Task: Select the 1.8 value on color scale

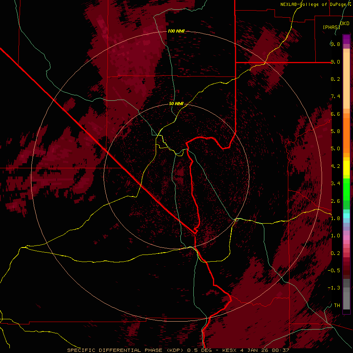Action: click(x=335, y=218)
